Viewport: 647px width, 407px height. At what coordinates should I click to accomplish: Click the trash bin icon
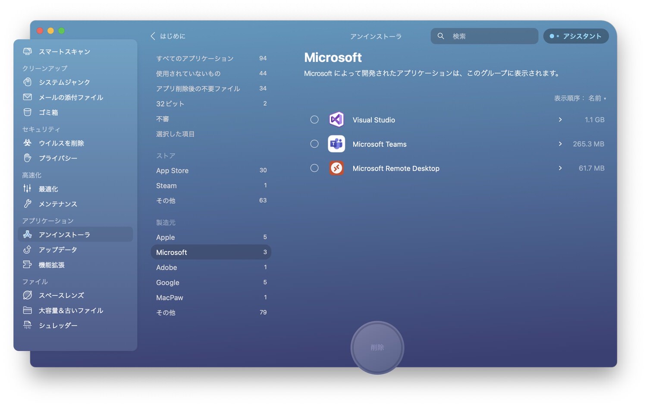[27, 112]
